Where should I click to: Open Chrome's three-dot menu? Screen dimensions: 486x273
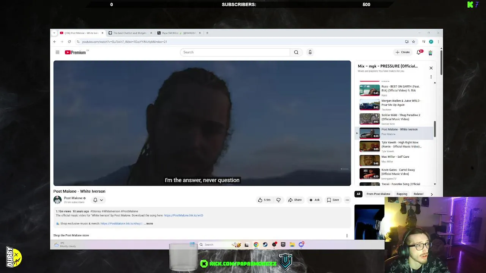[438, 42]
